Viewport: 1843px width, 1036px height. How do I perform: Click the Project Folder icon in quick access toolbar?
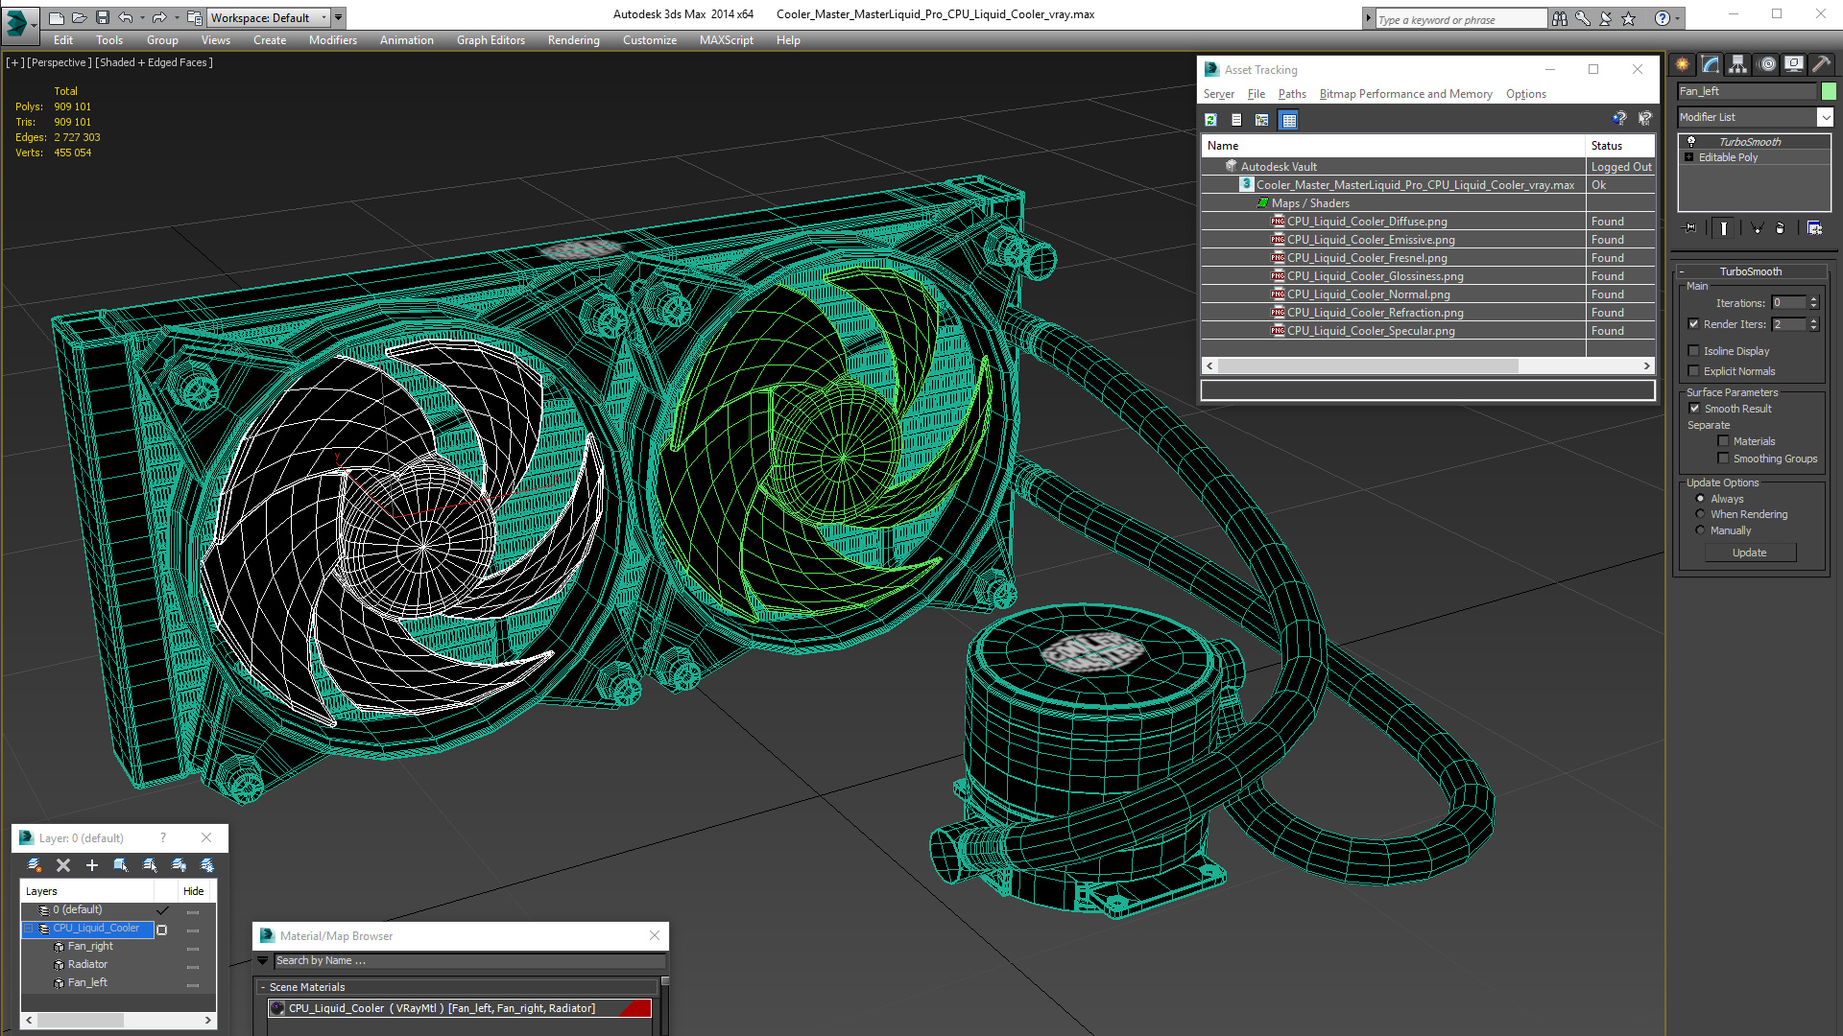click(195, 17)
